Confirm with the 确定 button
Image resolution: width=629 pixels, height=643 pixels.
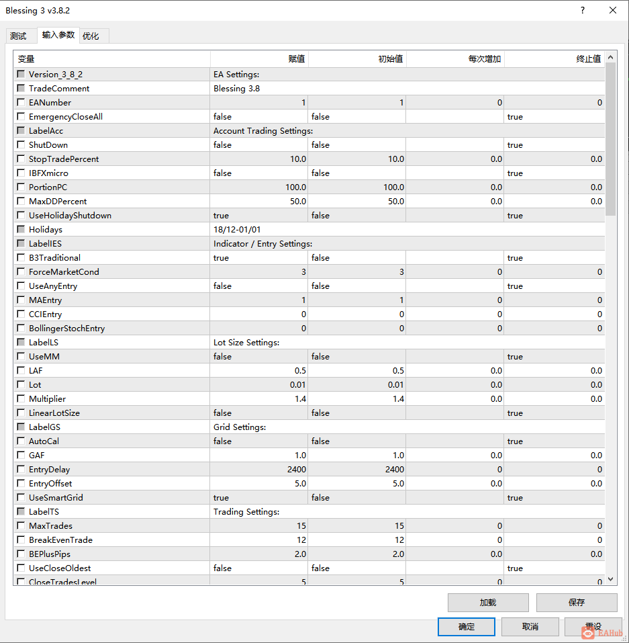click(x=467, y=627)
